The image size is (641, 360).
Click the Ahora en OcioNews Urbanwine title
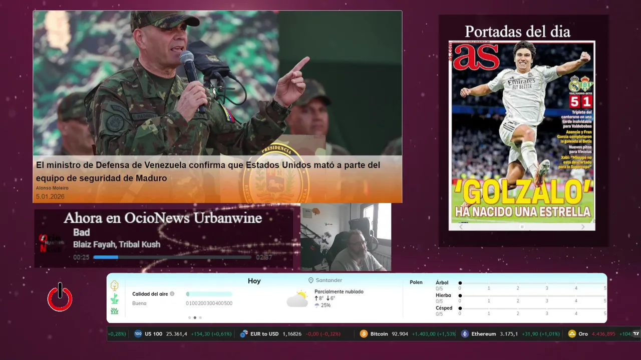(163, 218)
